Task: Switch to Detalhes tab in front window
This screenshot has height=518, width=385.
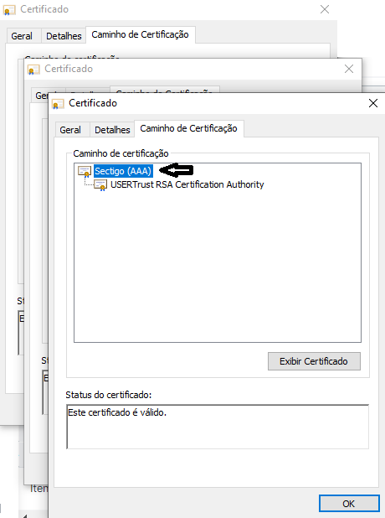Action: (x=112, y=130)
